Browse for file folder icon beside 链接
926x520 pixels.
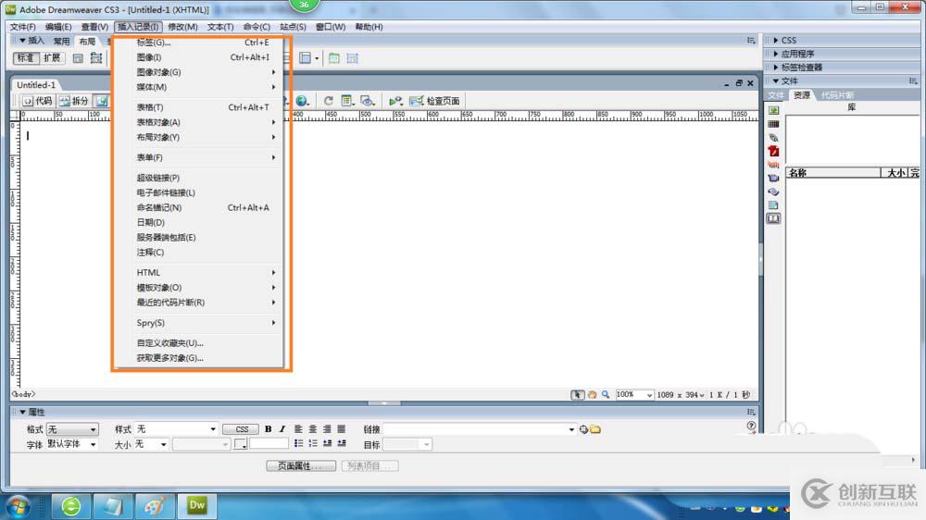coord(595,429)
